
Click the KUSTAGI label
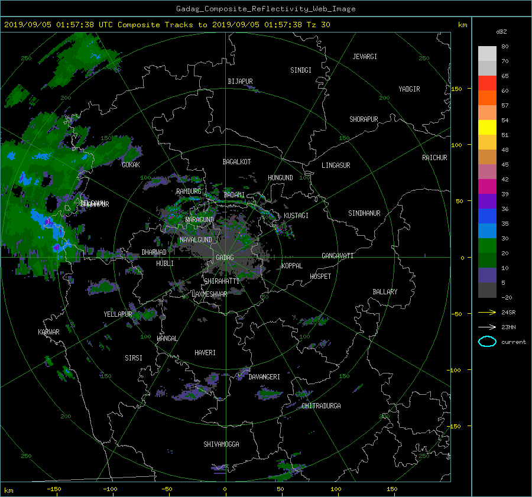click(296, 216)
